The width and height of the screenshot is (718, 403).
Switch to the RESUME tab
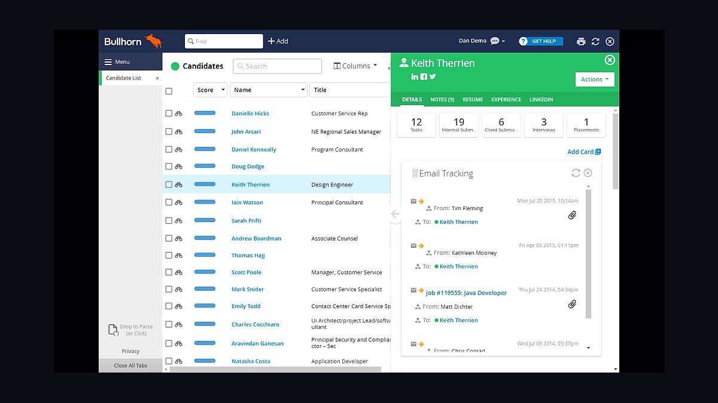473,100
